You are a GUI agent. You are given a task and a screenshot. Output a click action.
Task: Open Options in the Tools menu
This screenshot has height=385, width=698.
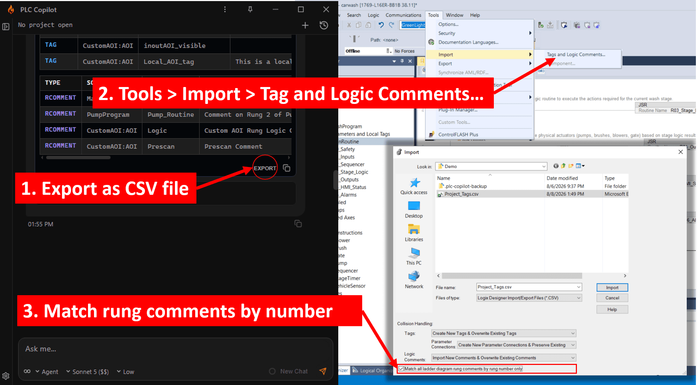[448, 24]
